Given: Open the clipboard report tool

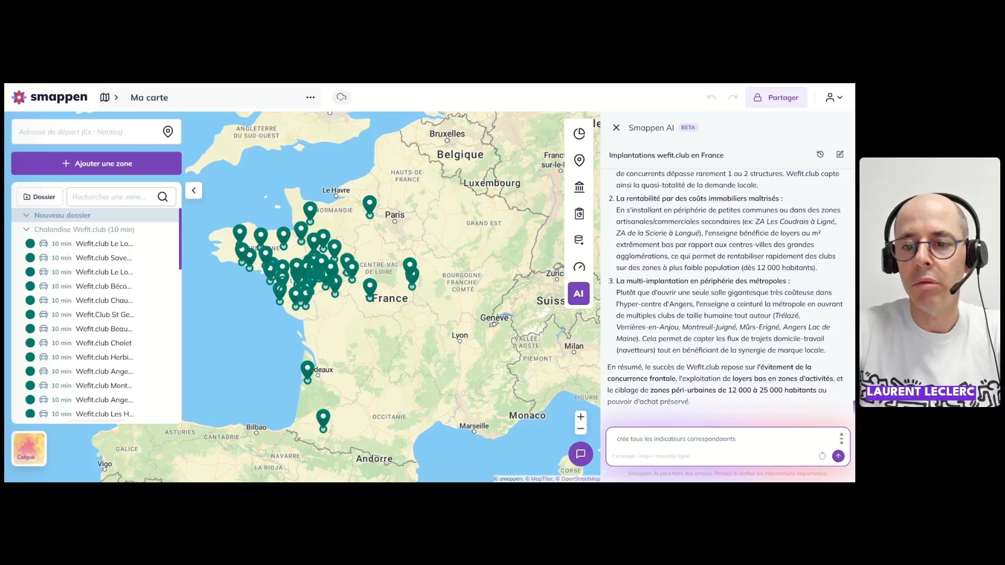Looking at the screenshot, I should [579, 213].
